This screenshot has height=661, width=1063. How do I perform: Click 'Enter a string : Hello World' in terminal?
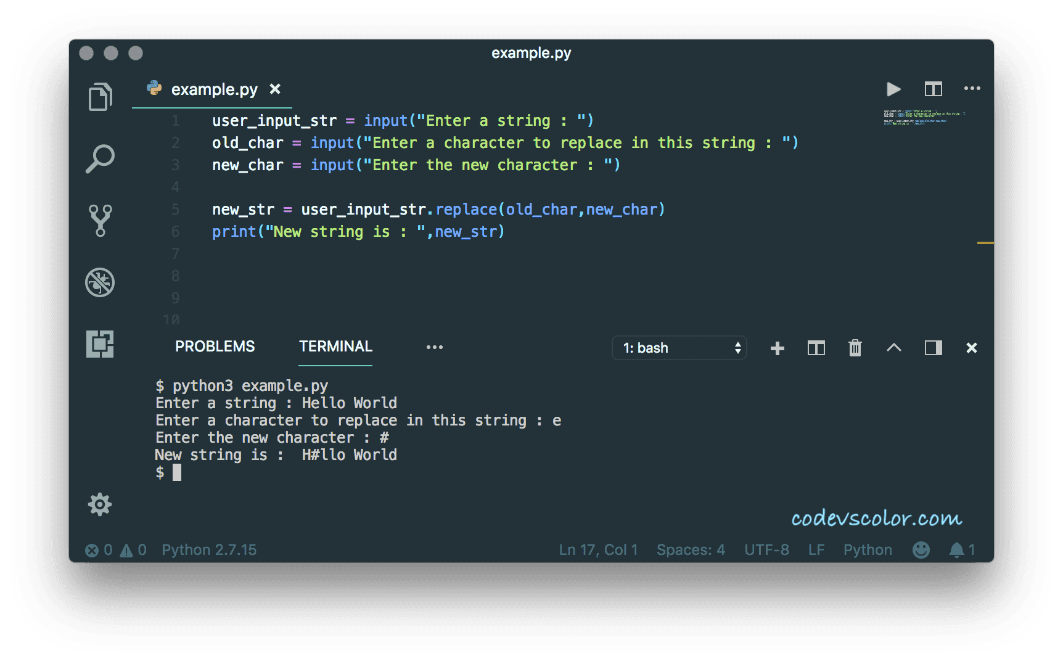click(276, 403)
